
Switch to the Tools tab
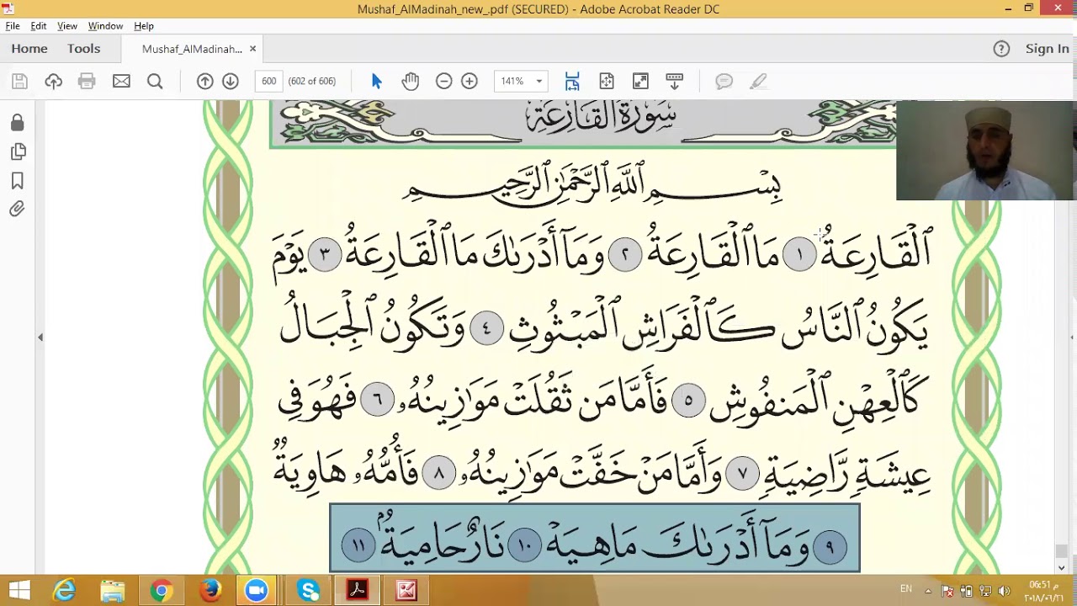[84, 49]
